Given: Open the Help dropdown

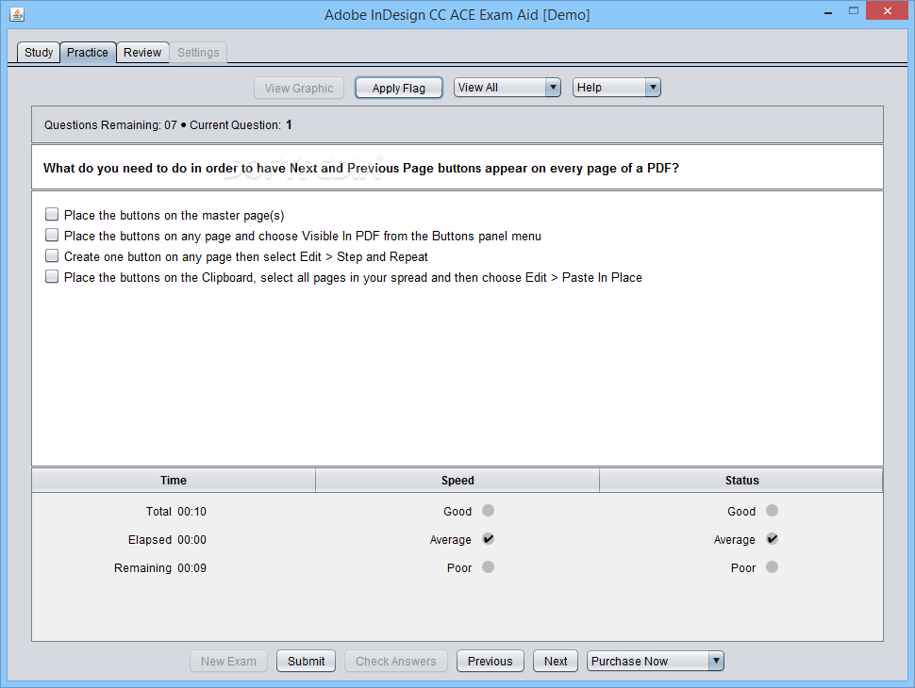Looking at the screenshot, I should click(616, 88).
